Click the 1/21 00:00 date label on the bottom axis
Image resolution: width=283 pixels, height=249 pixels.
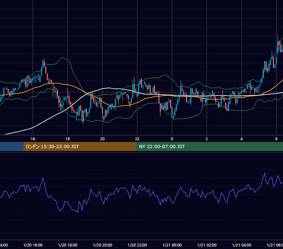(x=172, y=245)
